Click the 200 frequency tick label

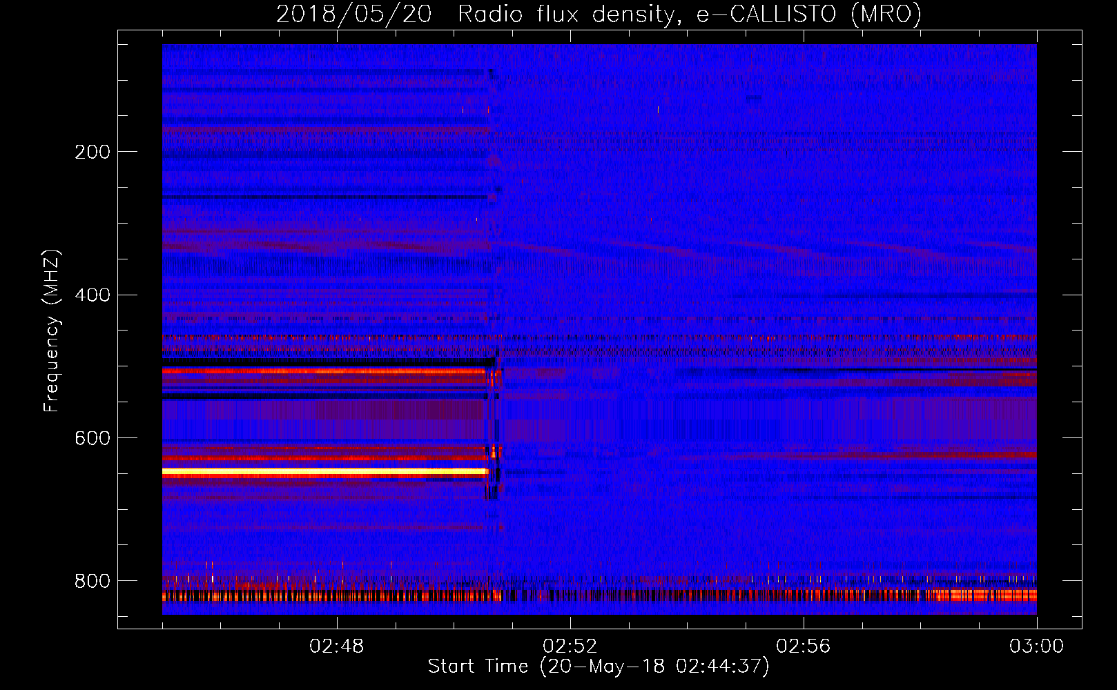93,152
